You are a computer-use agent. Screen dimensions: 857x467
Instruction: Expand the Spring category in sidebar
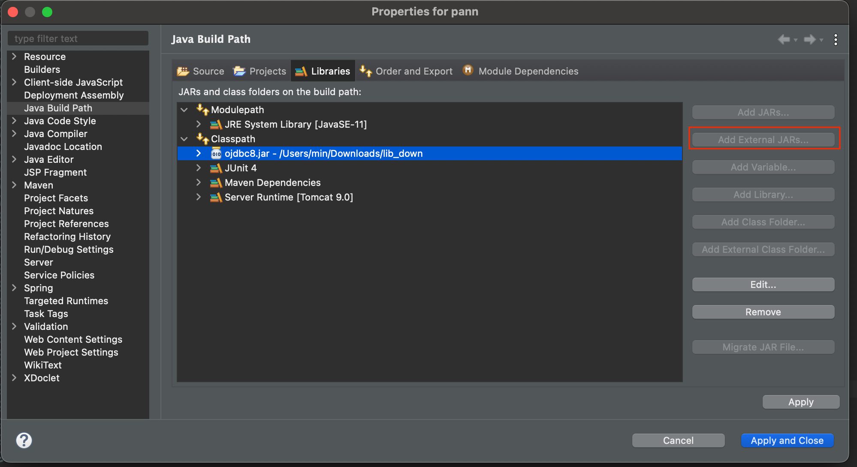pyautogui.click(x=14, y=288)
